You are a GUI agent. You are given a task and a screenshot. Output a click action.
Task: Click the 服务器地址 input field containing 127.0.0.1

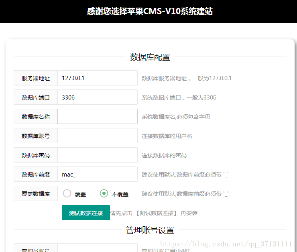tap(97, 78)
